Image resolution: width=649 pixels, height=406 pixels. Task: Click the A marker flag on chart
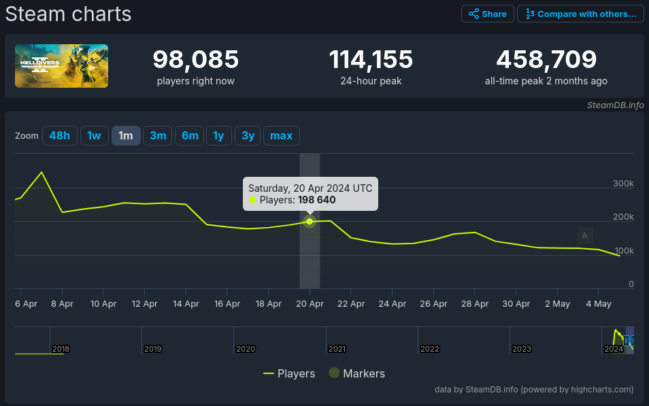[x=585, y=235]
